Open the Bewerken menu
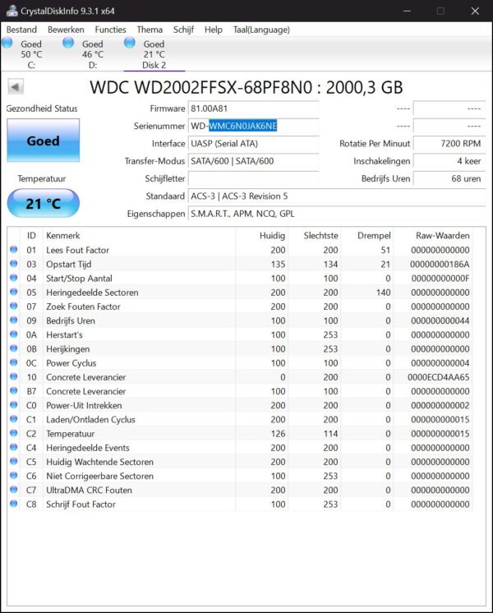The width and height of the screenshot is (493, 613). pyautogui.click(x=66, y=30)
